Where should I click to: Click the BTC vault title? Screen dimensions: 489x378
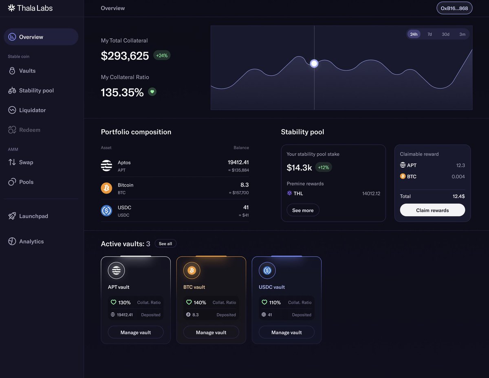click(194, 287)
